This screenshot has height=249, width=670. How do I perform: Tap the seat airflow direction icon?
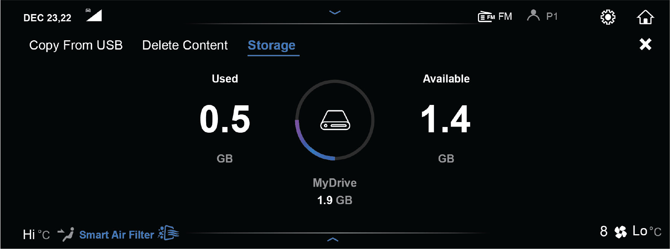pyautogui.click(x=66, y=234)
